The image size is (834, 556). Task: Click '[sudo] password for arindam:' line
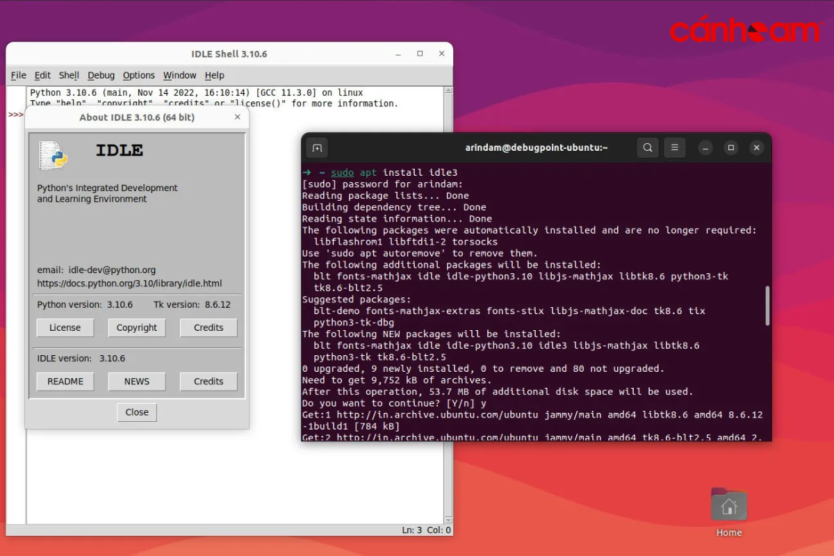coord(382,184)
